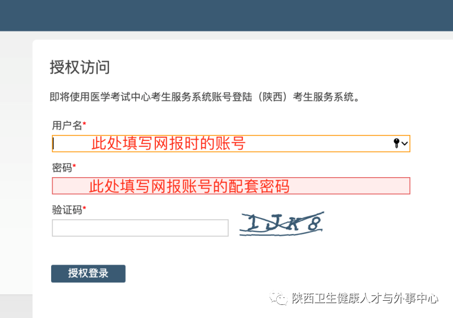Click the red asterisk beside 验证码
453x318 pixels.
[x=85, y=209]
